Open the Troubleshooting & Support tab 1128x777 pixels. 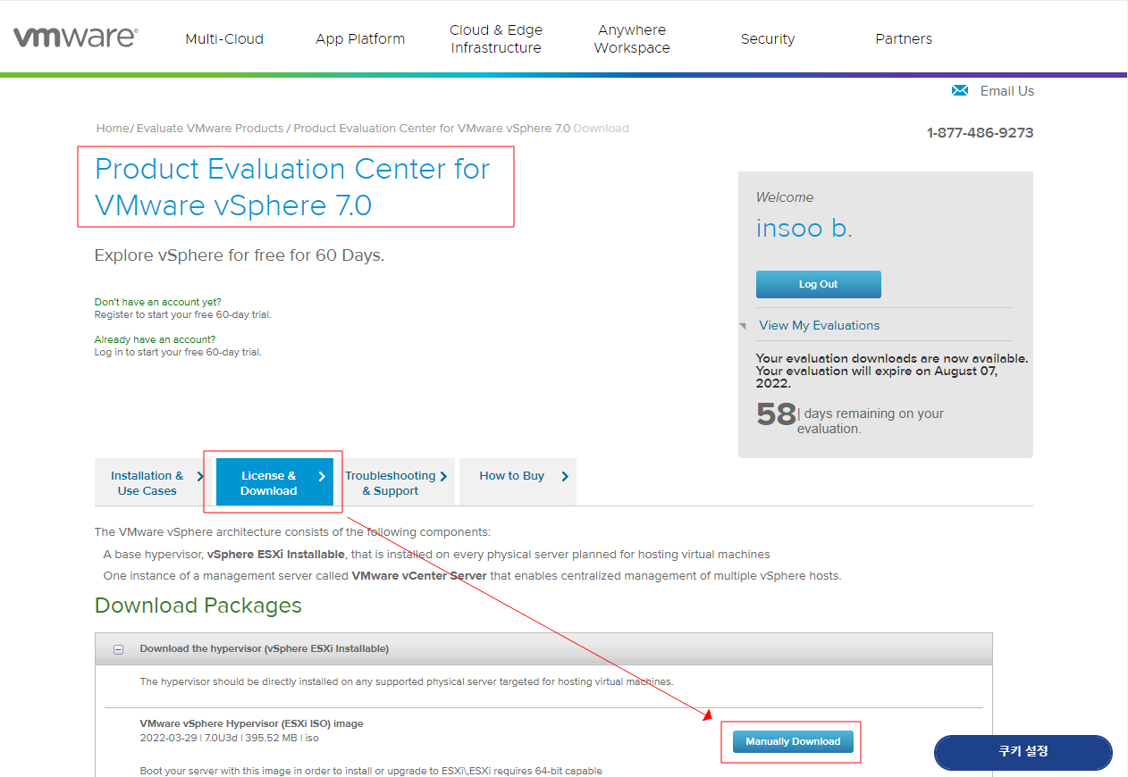pyautogui.click(x=396, y=483)
